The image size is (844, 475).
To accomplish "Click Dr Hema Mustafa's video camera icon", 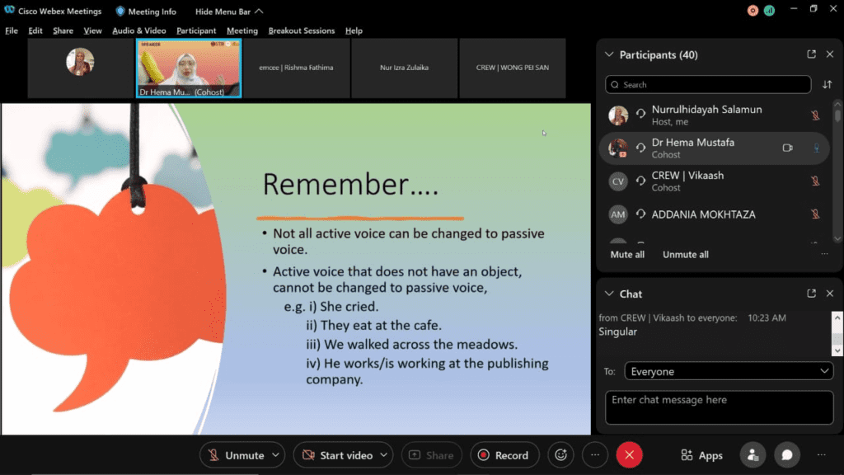I will [787, 148].
